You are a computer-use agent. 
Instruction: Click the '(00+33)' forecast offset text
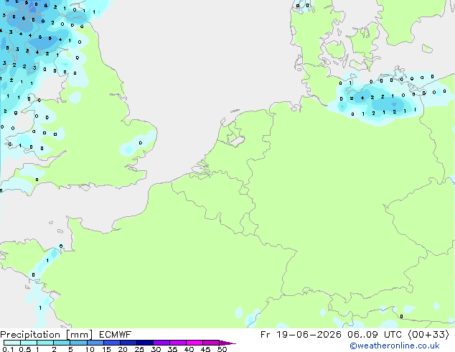point(428,335)
